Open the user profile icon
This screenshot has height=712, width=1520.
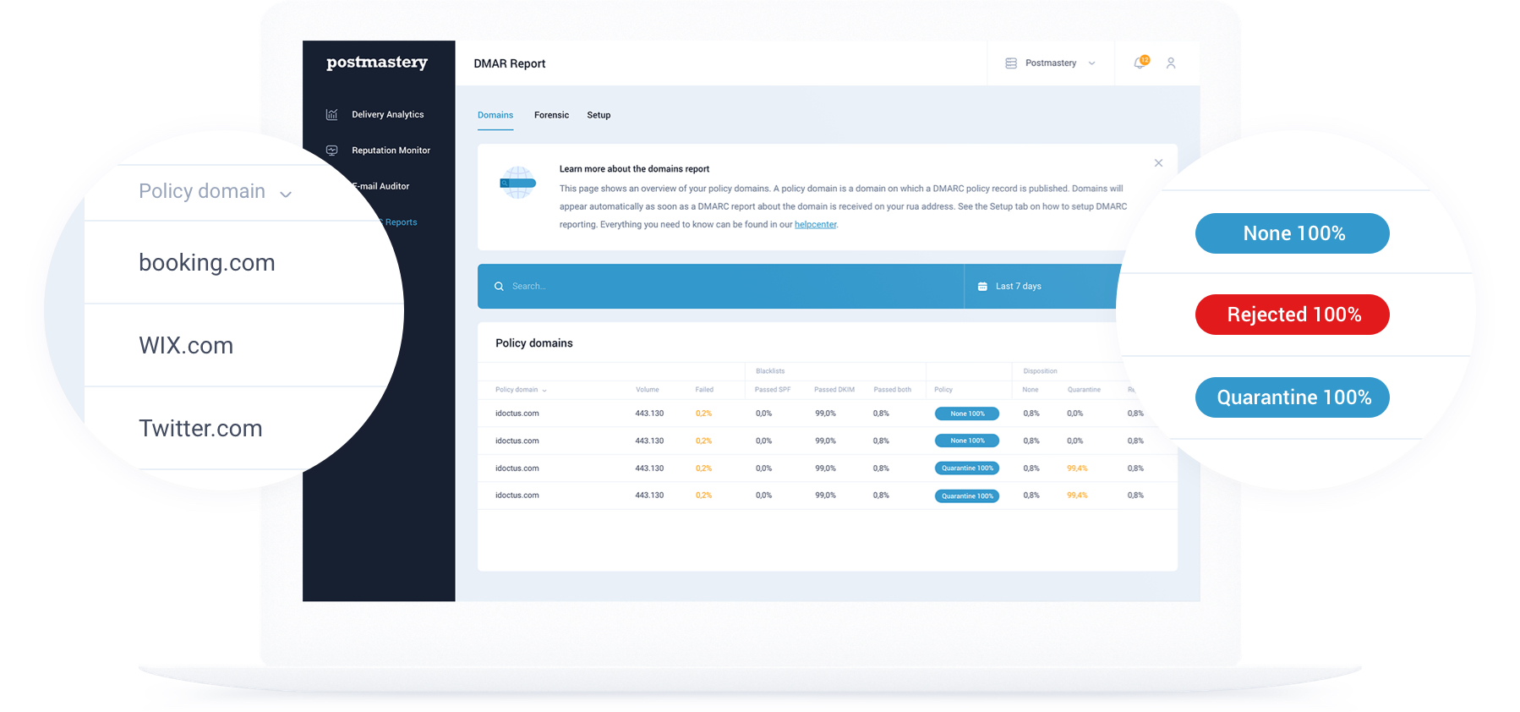tap(1171, 63)
